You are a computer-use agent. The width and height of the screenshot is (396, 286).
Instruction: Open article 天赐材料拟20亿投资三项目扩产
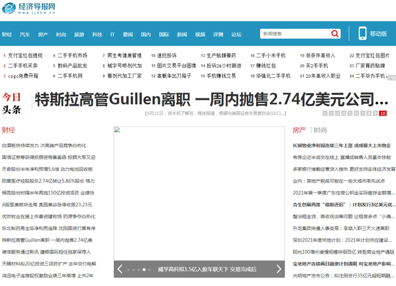pos(49,264)
